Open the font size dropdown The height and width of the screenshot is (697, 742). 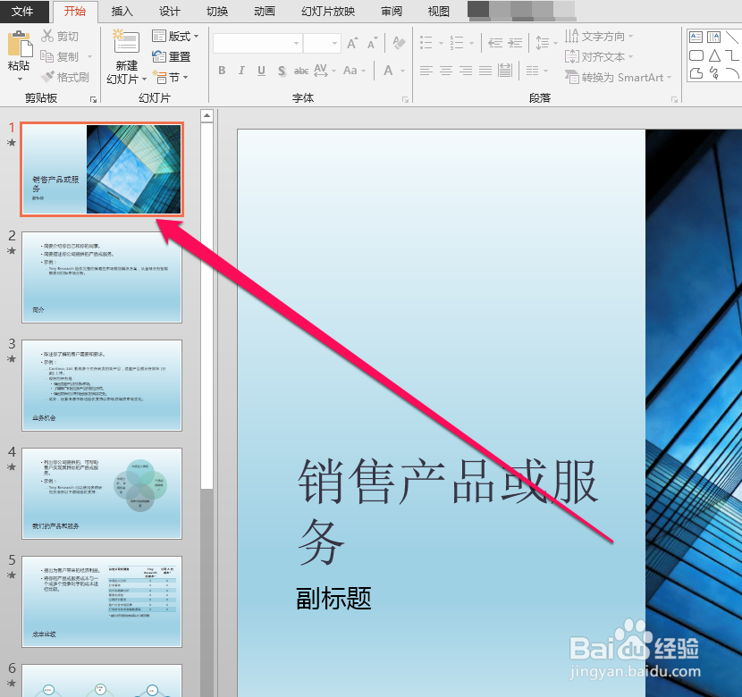pyautogui.click(x=334, y=43)
